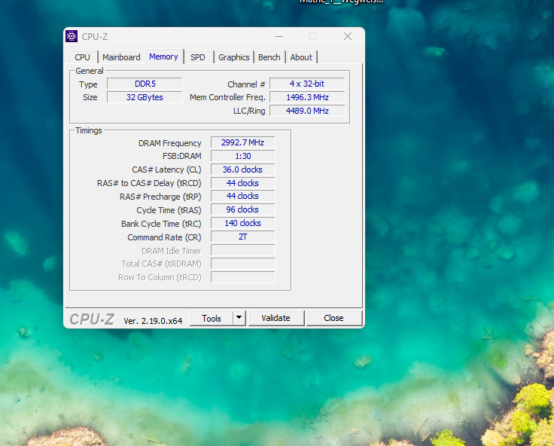Screen dimensions: 554x446
Task: Switch to the Graphics tab
Action: click(x=234, y=57)
